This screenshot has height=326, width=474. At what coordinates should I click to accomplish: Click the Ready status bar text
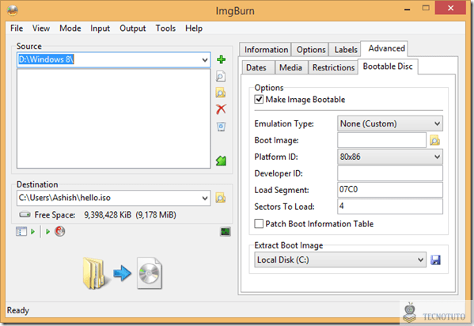pos(18,310)
